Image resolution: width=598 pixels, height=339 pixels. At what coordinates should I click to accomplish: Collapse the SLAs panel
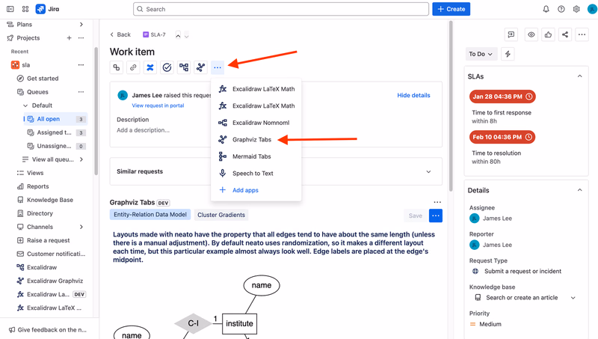(x=580, y=76)
